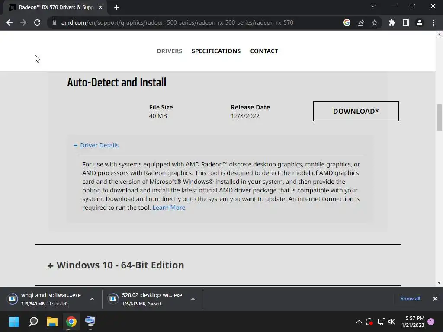The height and width of the screenshot is (332, 443).
Task: Open Chrome three-dot menu
Action: 433,22
